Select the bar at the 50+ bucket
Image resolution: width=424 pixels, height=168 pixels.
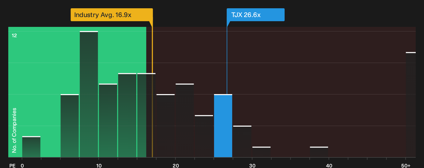pos(411,105)
